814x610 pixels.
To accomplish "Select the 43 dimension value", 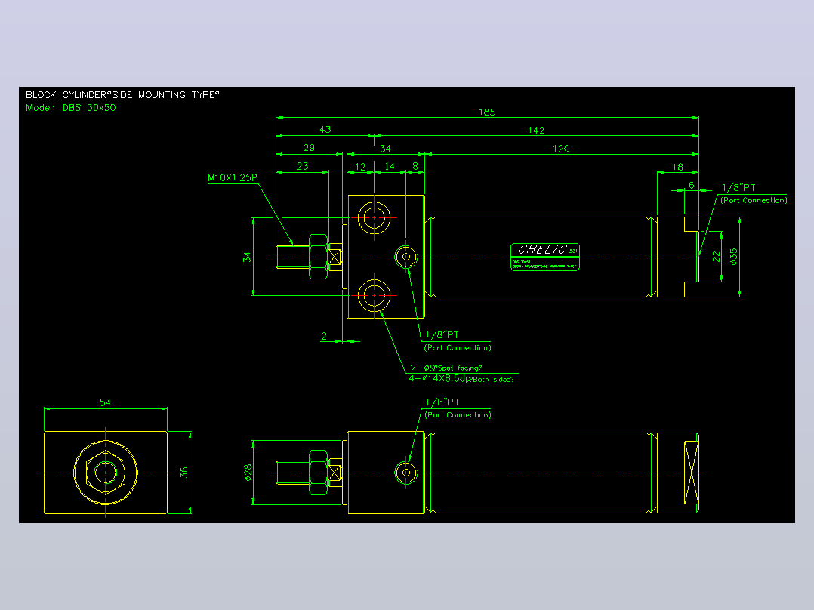I will tap(325, 129).
